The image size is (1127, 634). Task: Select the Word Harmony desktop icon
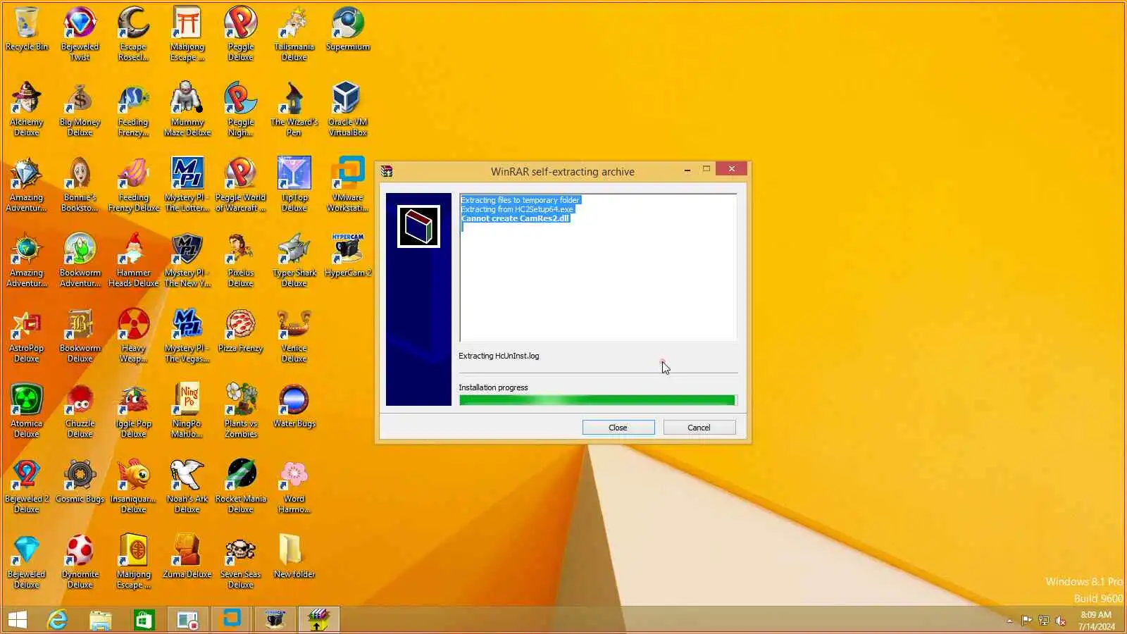click(294, 486)
